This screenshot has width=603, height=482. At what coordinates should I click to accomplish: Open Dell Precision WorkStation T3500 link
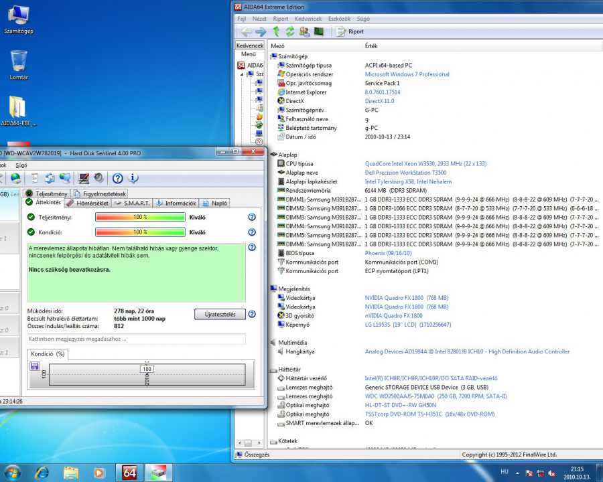[x=405, y=173]
